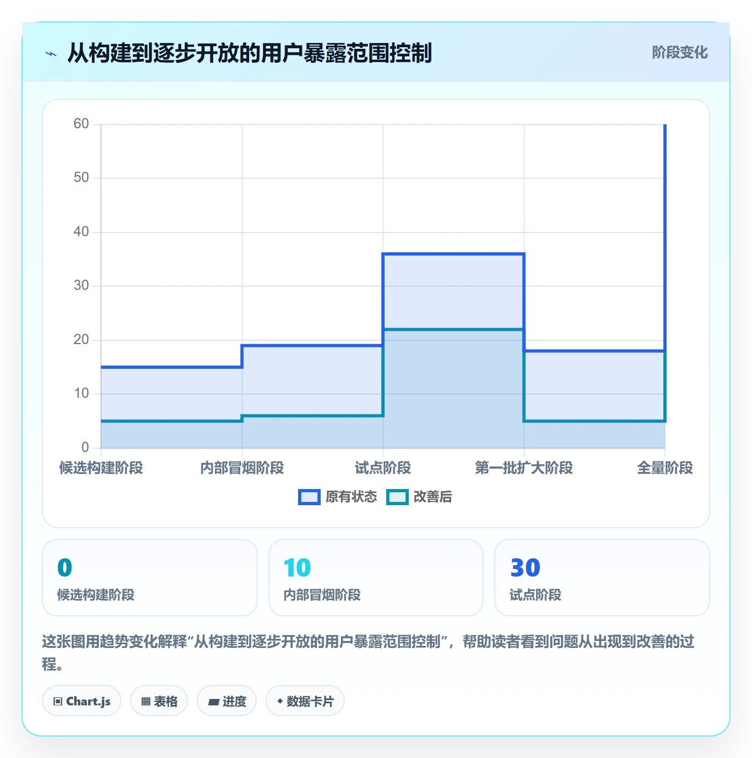
Task: Click the value 30 in third card
Action: (x=525, y=567)
